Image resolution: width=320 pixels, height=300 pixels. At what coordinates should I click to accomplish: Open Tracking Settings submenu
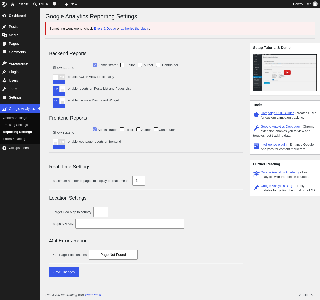[15, 125]
